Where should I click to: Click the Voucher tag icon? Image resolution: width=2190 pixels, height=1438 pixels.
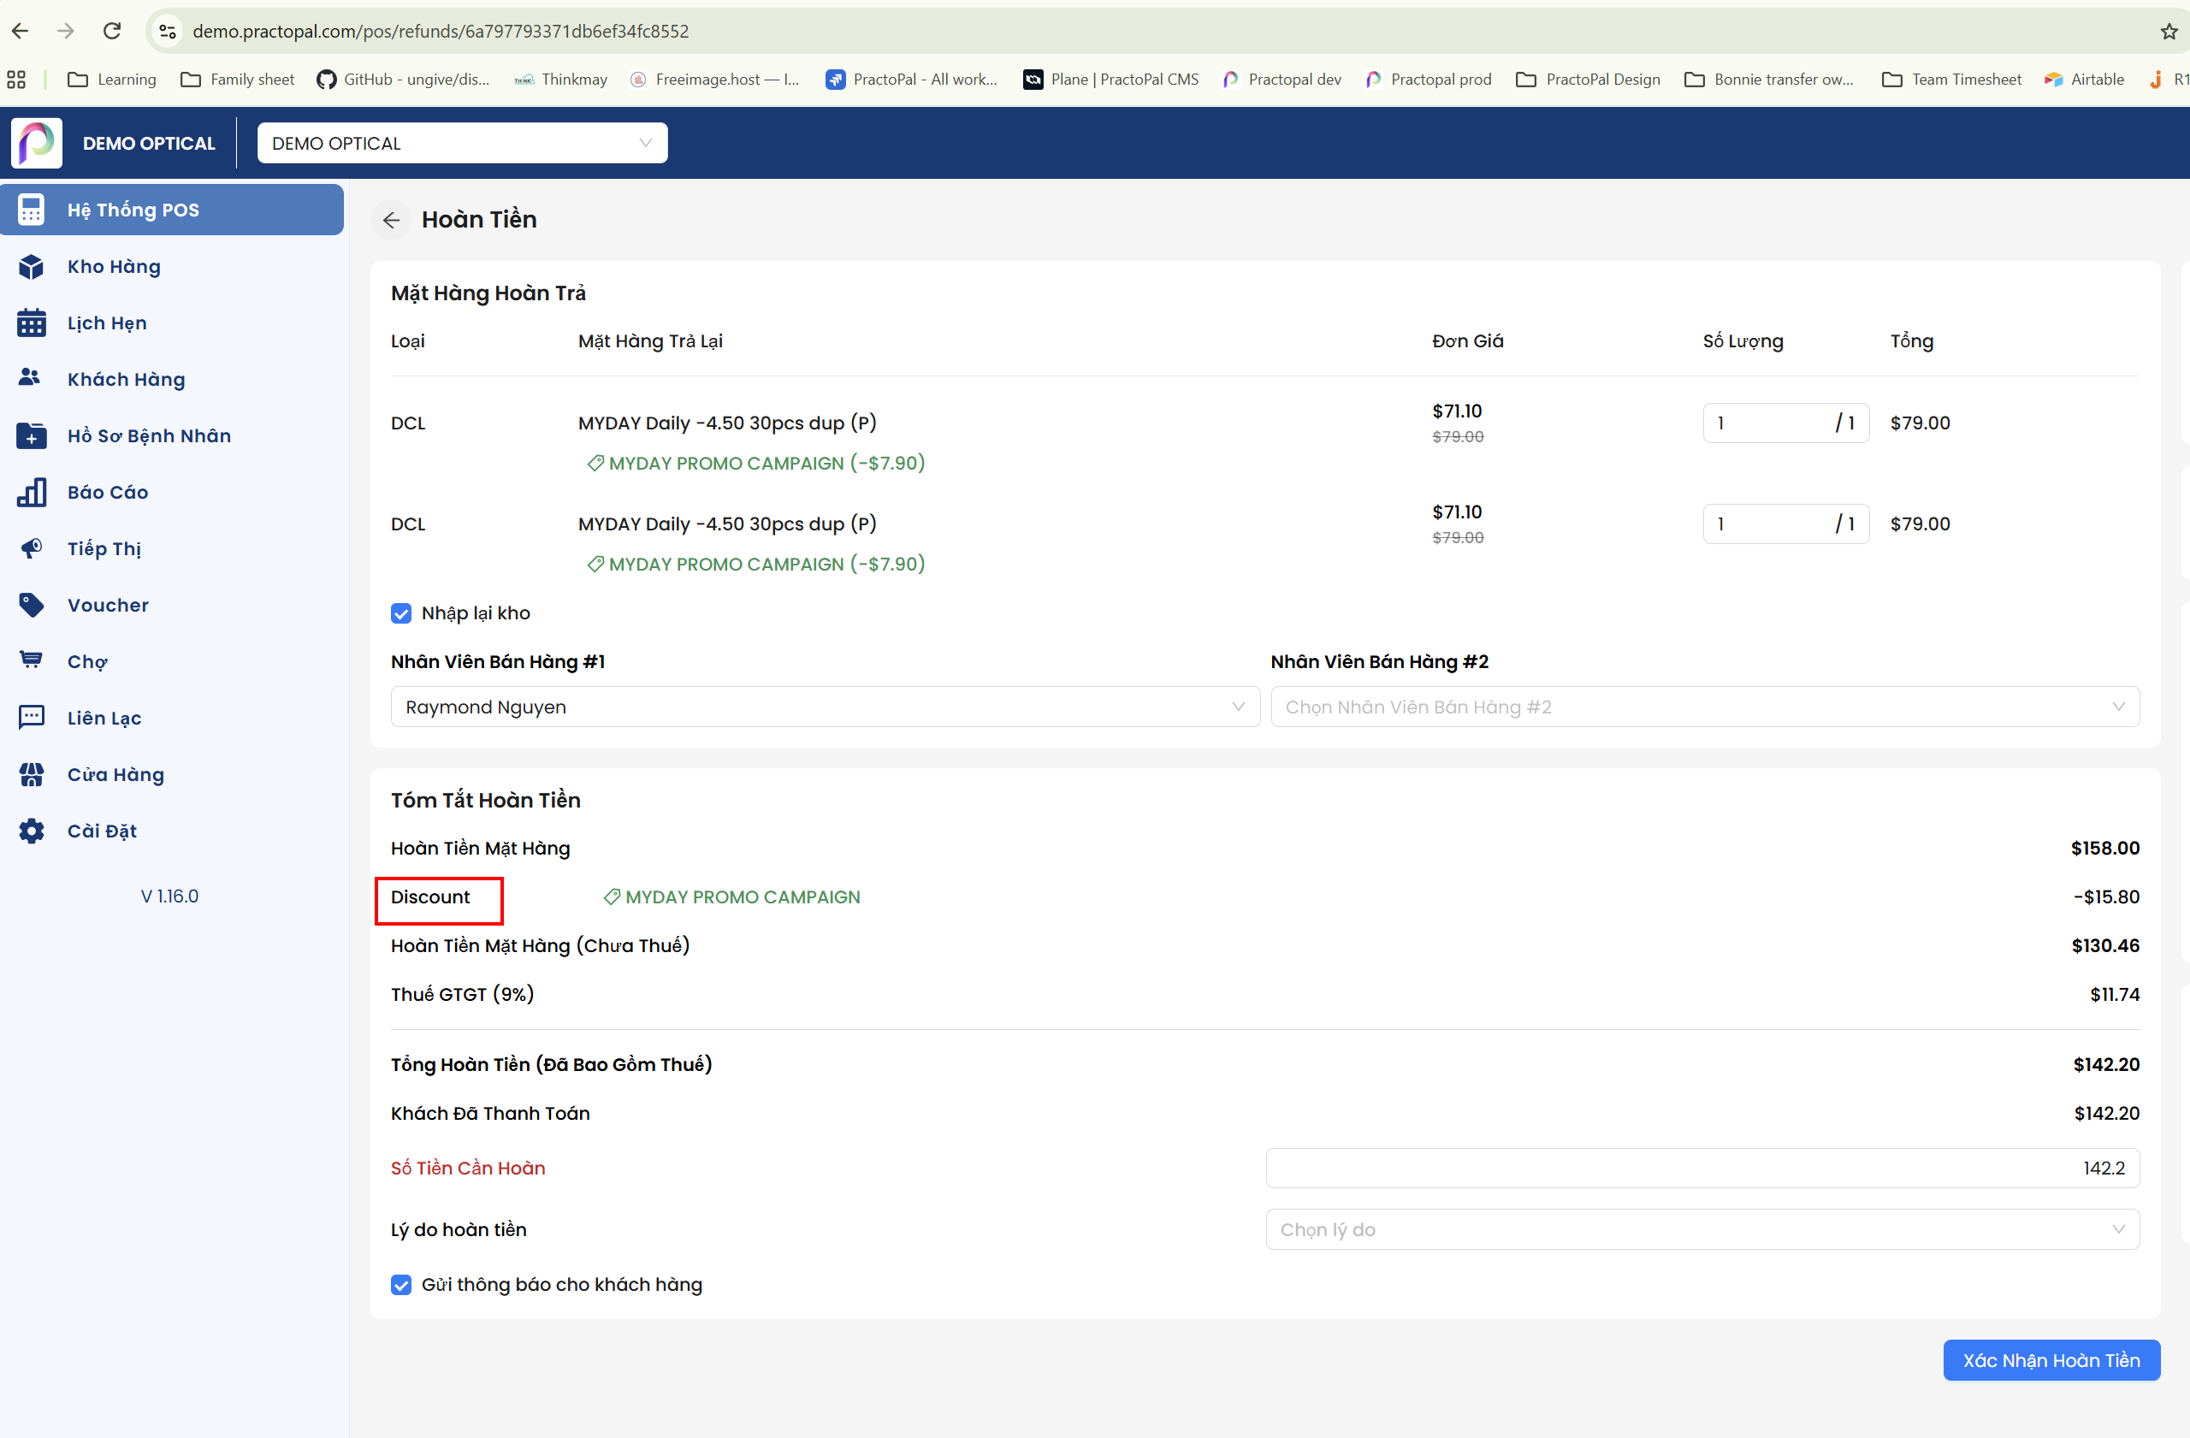[32, 606]
